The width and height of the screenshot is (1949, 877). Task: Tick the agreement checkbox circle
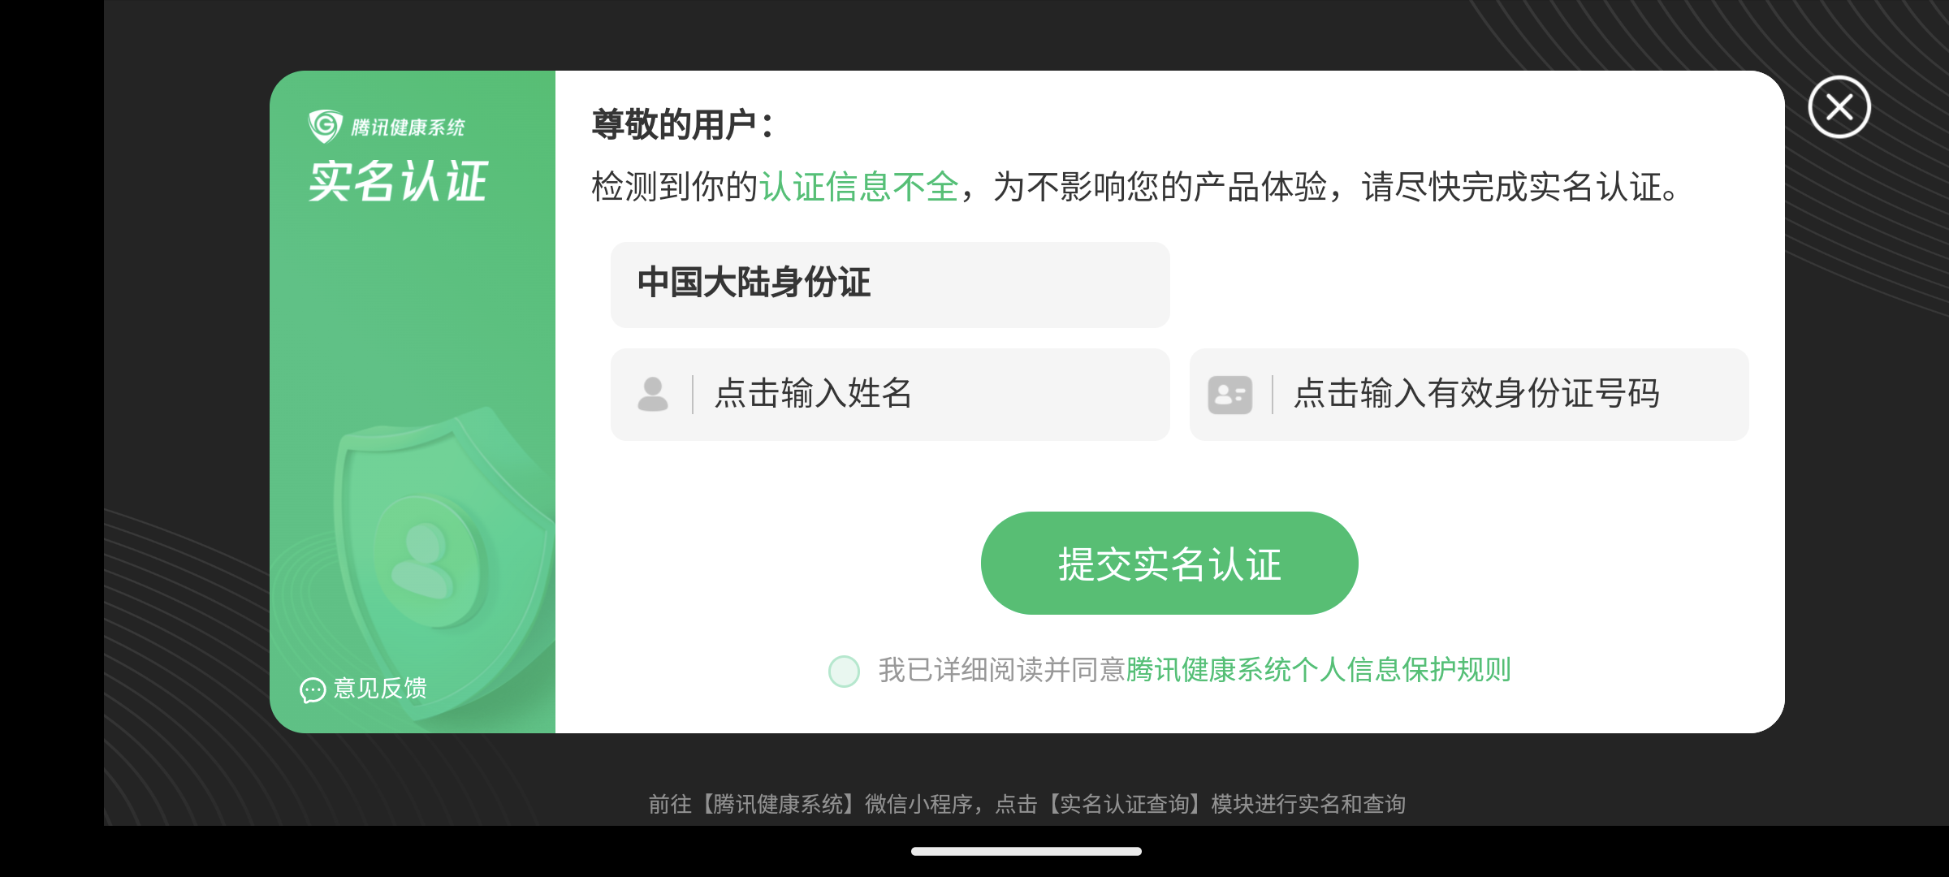[x=844, y=671]
